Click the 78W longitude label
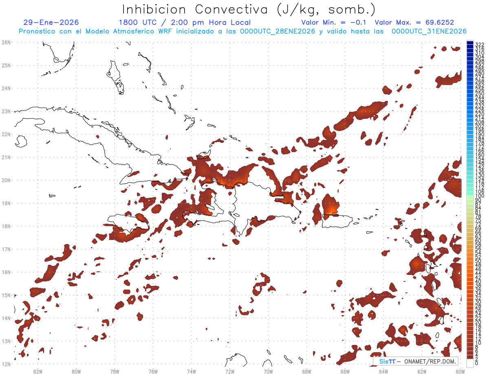 click(x=115, y=371)
